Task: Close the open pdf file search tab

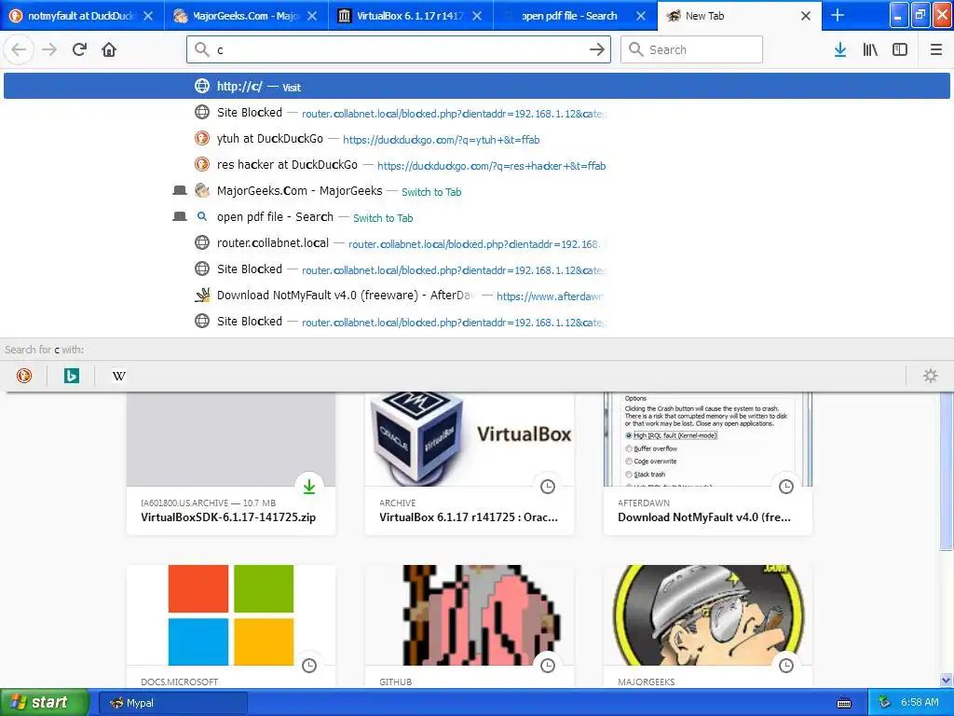Action: coord(641,16)
